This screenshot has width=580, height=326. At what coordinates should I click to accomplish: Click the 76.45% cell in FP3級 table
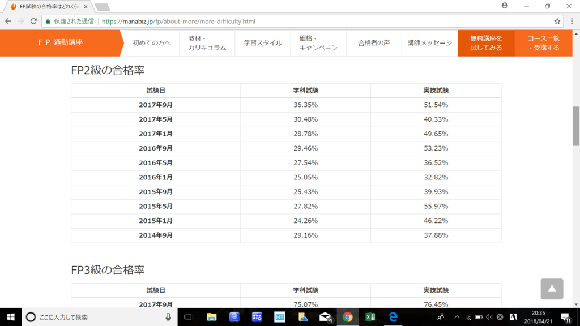point(436,304)
